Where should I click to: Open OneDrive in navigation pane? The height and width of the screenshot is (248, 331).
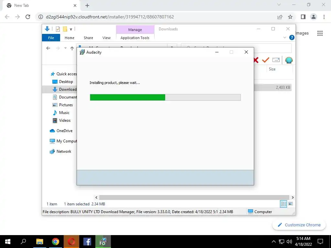(61, 131)
